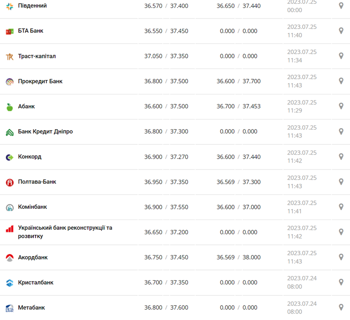Click the Траст-капітал TK logo
This screenshot has height=320, width=350.
(x=10, y=56)
